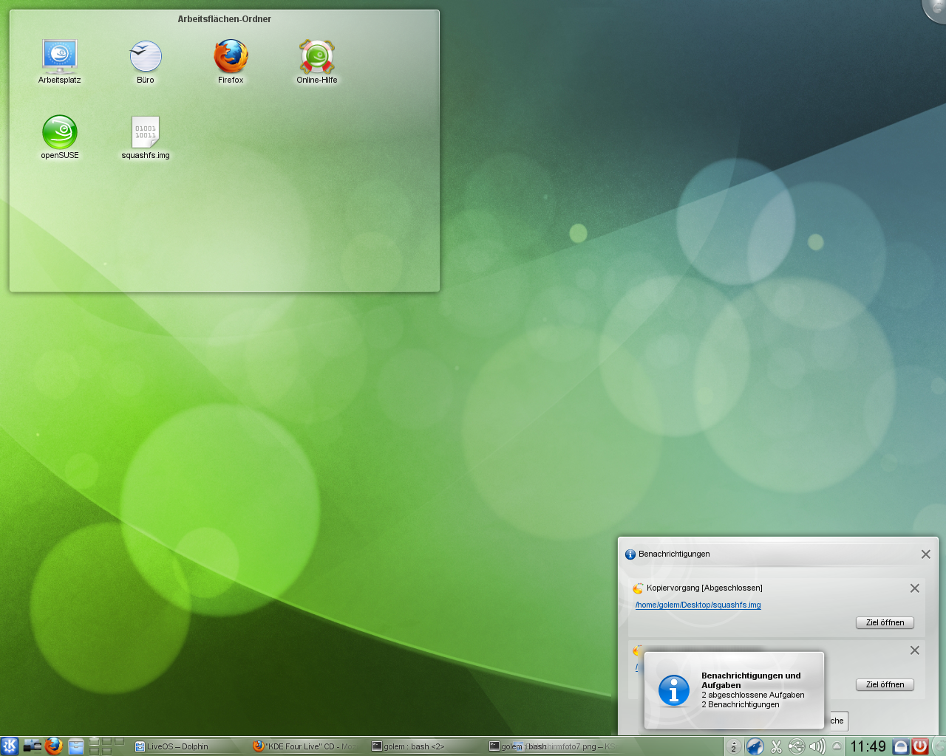The width and height of the screenshot is (946, 756).
Task: Dismiss the Kopiervorgang [Abgeschlossen] notification
Action: 914,588
